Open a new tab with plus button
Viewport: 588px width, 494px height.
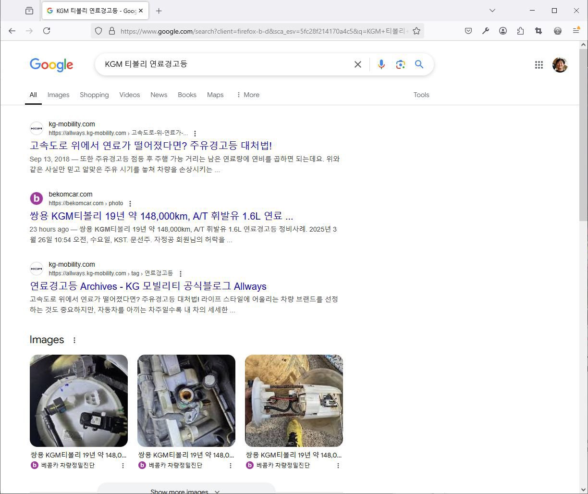[159, 11]
